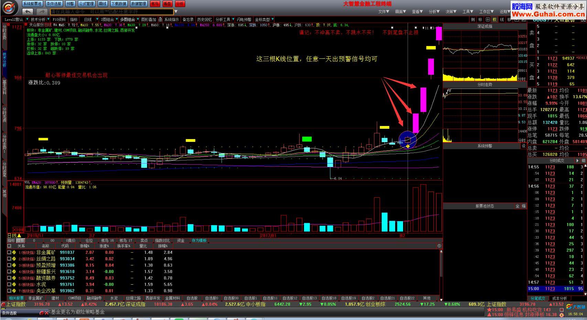The width and height of the screenshot is (587, 320).
Task: Open the 文件 dropdown menu
Action: 384,12
